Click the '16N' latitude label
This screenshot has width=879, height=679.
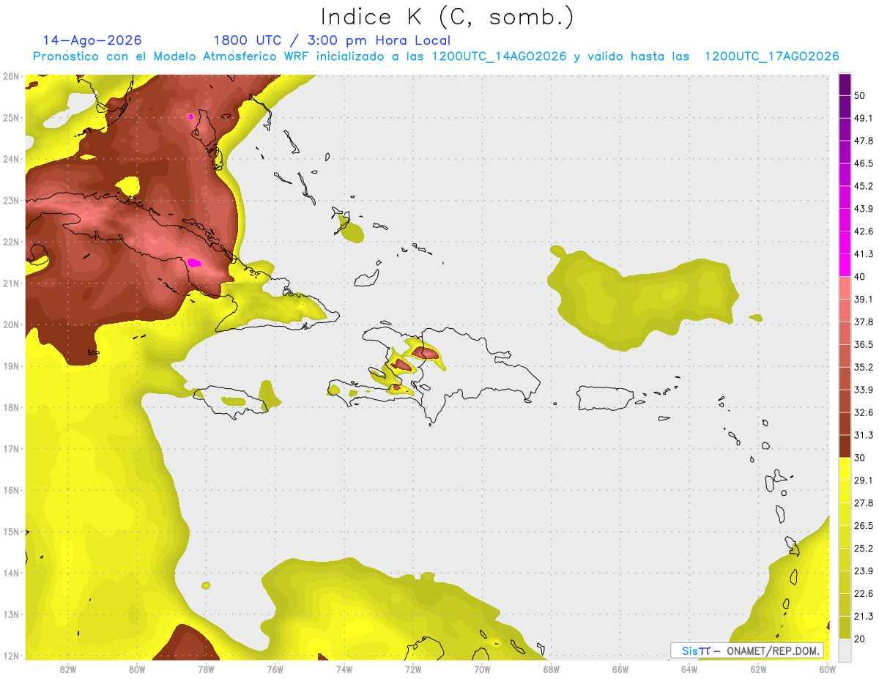point(10,490)
